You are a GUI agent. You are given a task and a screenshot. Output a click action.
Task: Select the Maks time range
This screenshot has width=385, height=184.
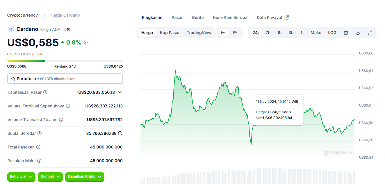[316, 33]
